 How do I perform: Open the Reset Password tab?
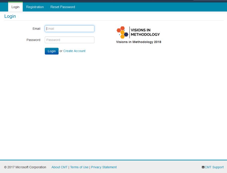[x=63, y=7]
